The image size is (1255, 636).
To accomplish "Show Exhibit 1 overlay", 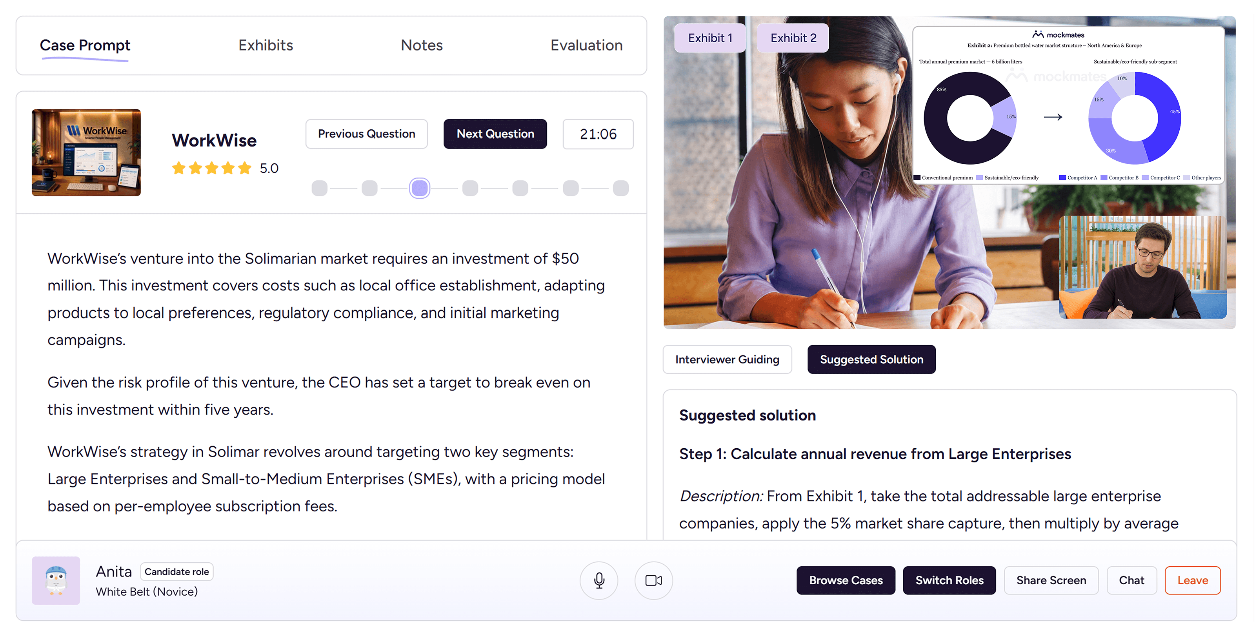I will click(x=710, y=38).
